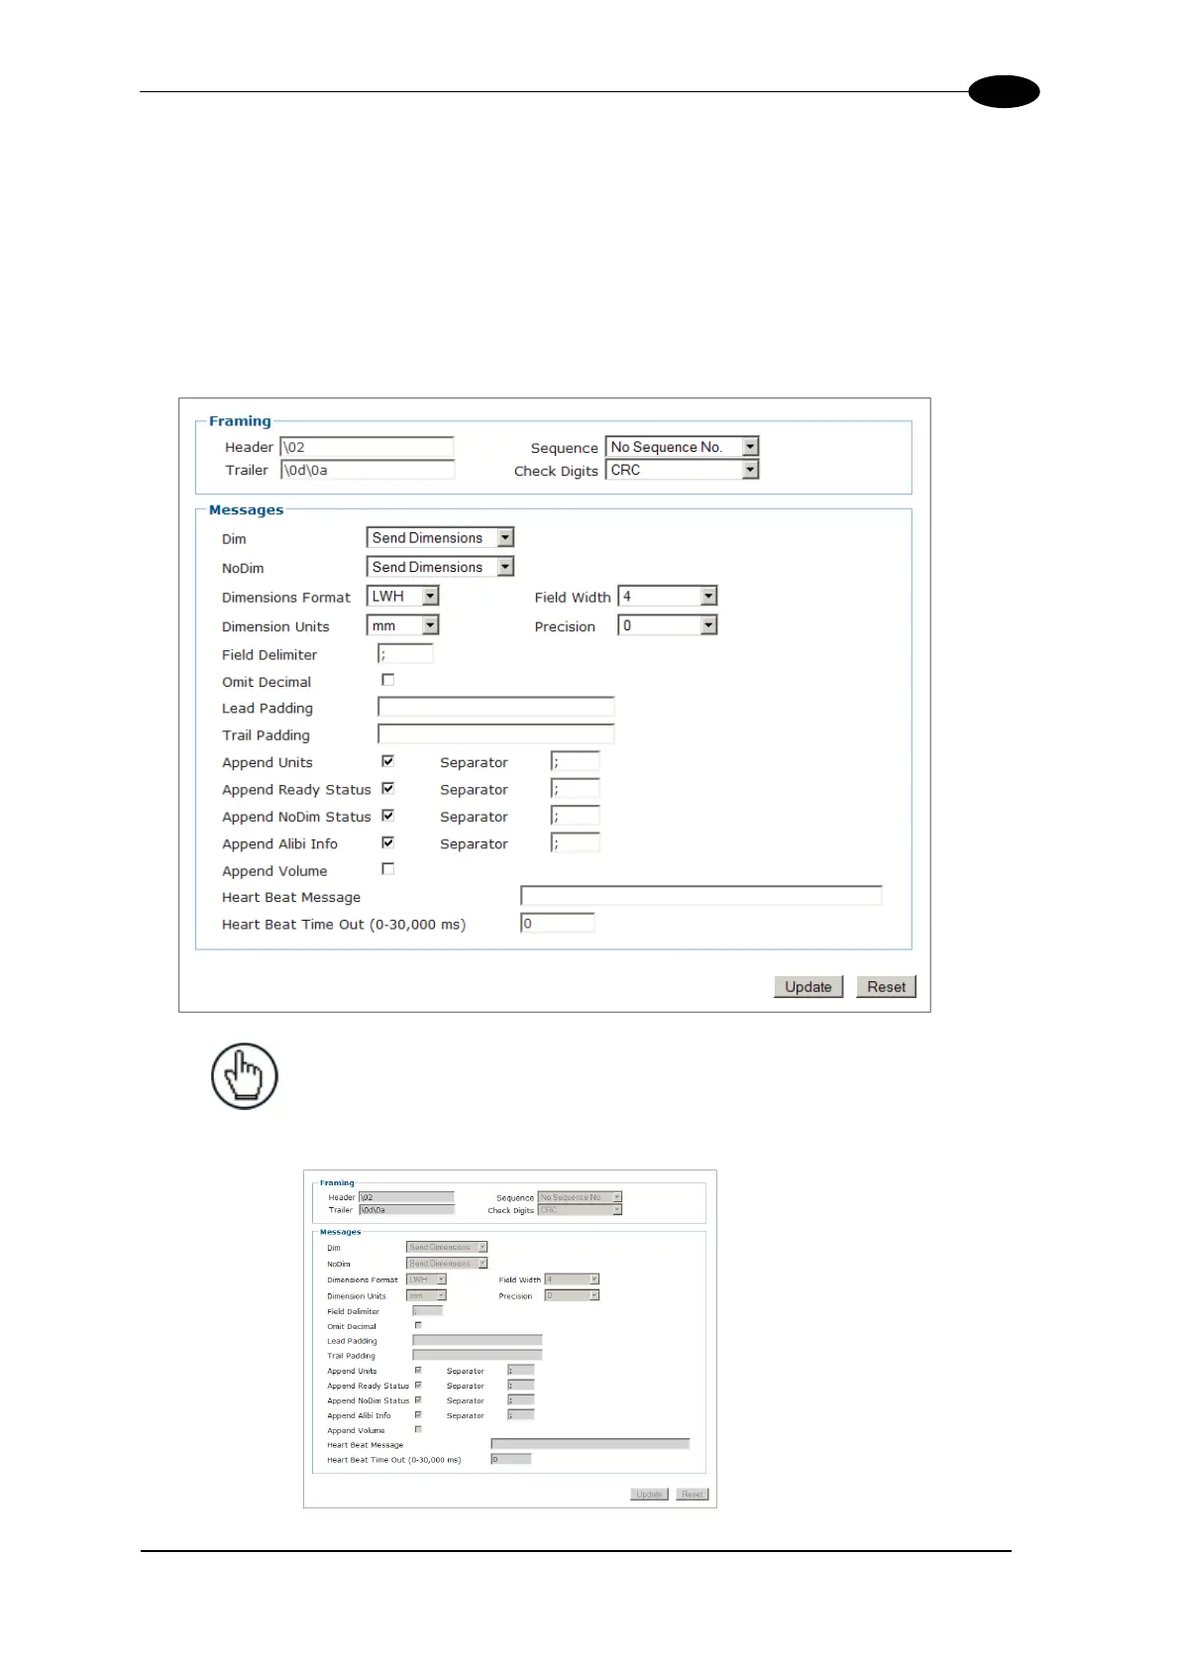The image size is (1180, 1669).
Task: Open the Dim Send Dimensions dropdown
Action: point(440,537)
